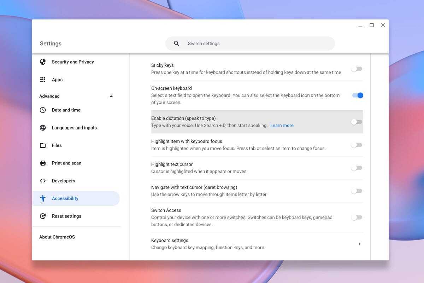The height and width of the screenshot is (283, 424).
Task: Toggle Highlight text cursor switch
Action: 357,168
